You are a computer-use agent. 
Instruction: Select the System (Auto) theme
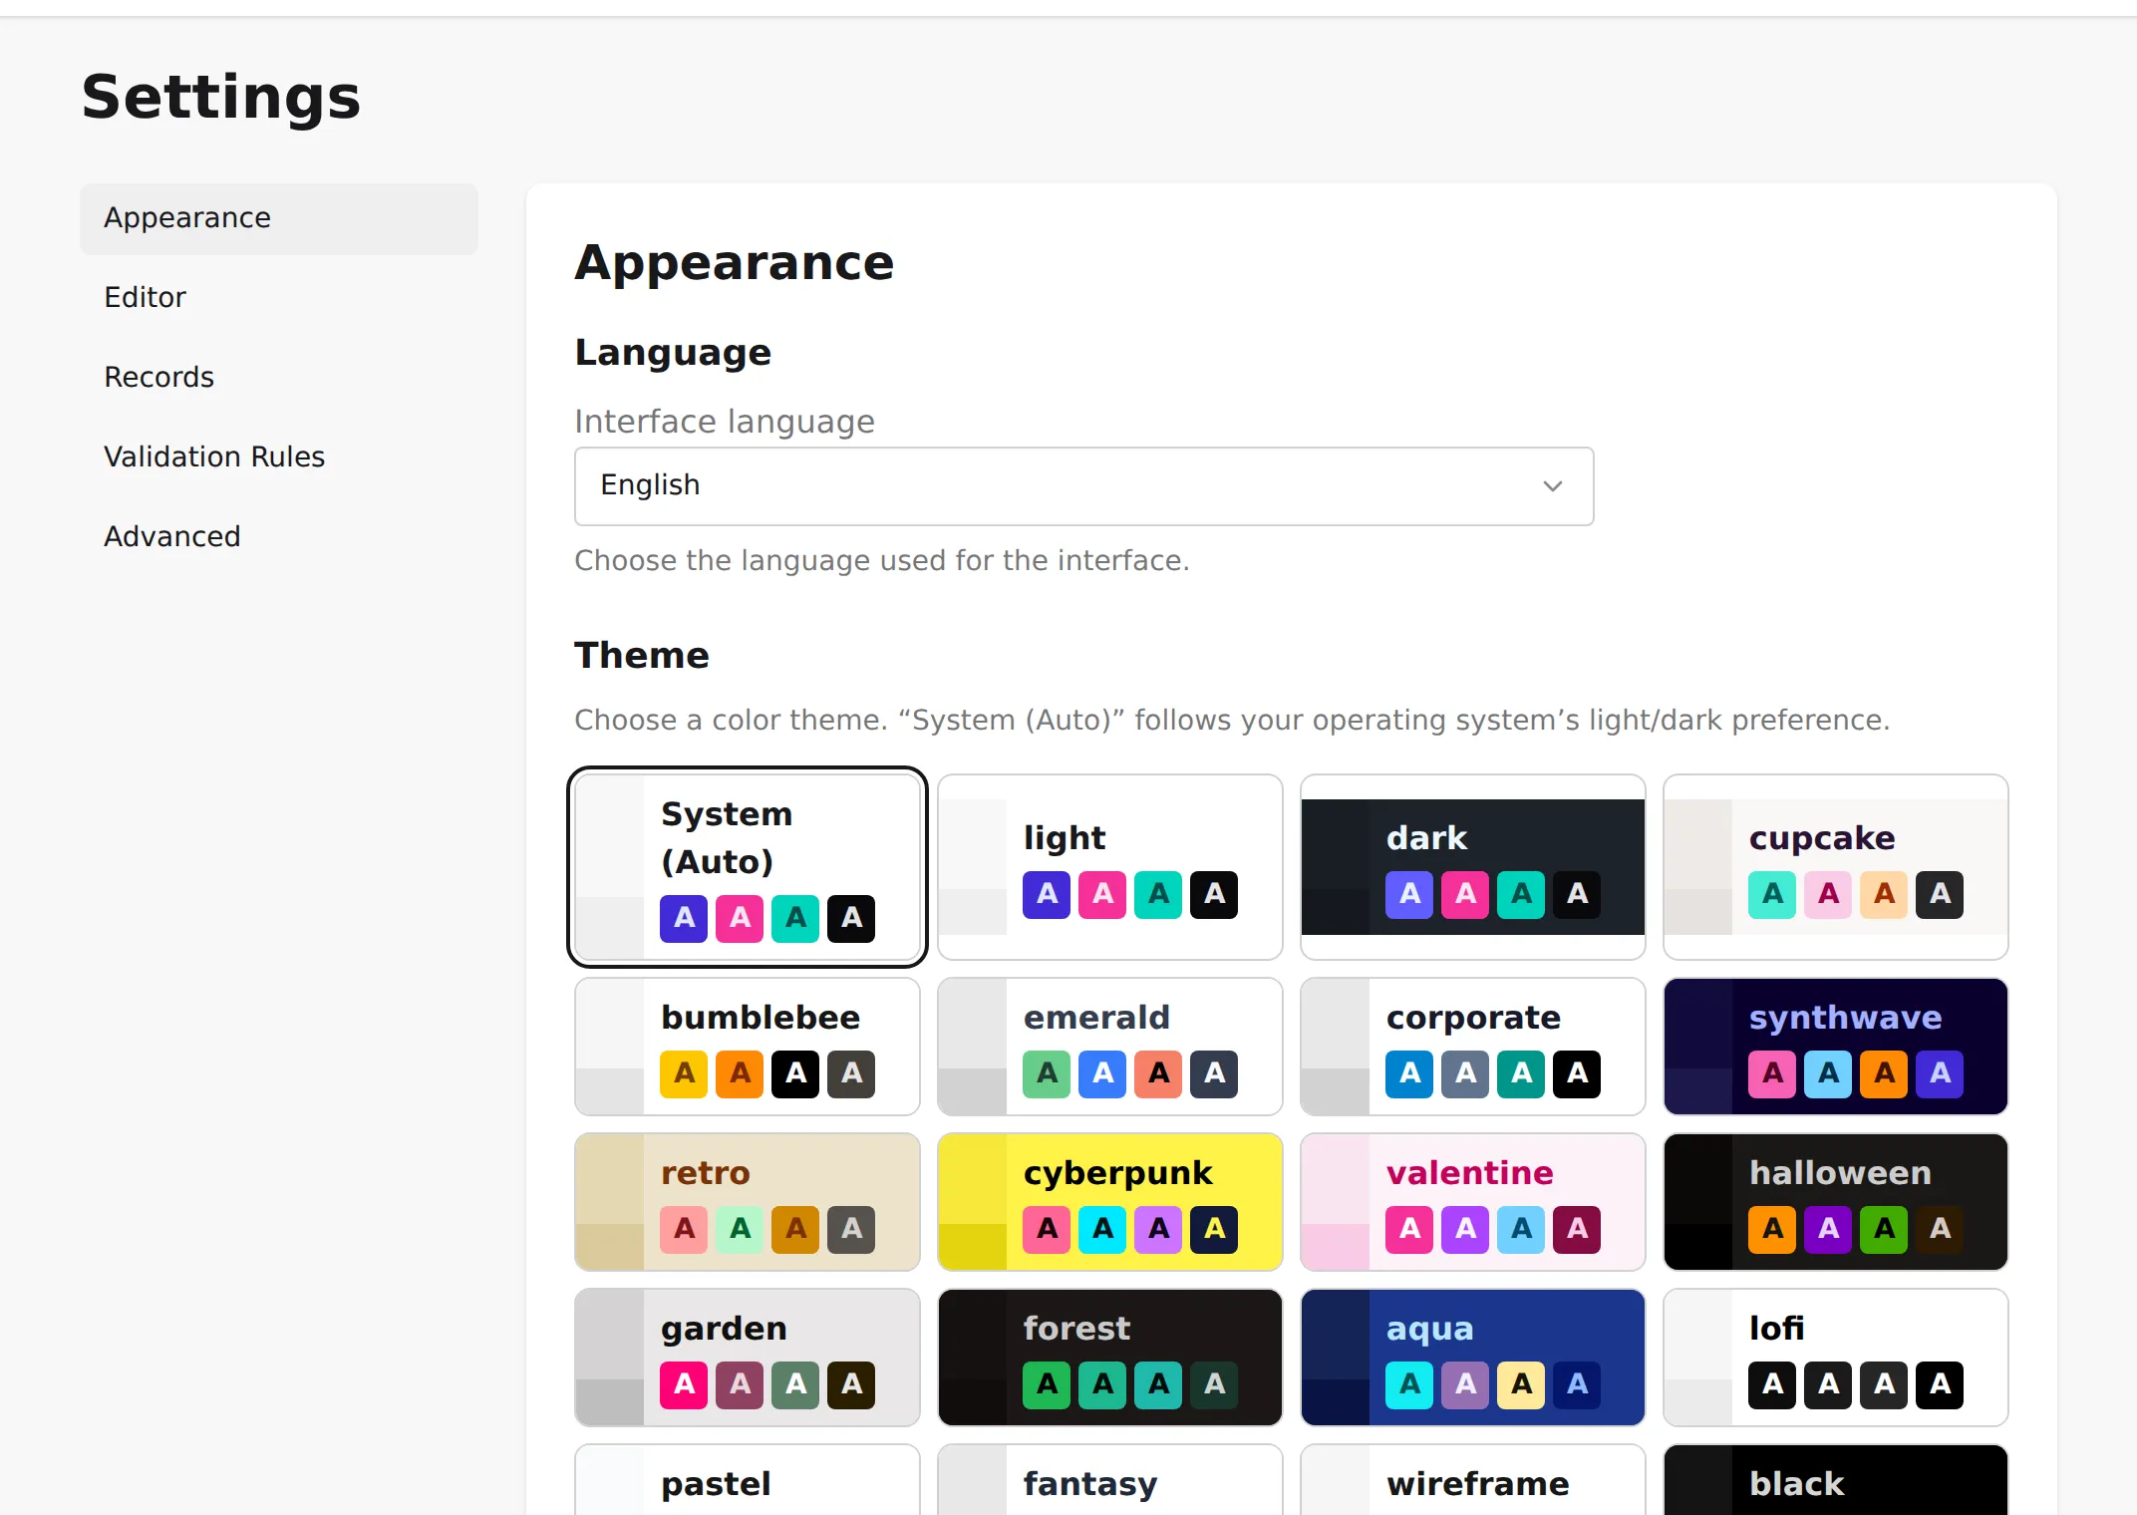[x=748, y=867]
